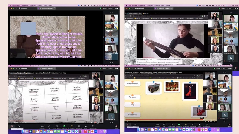Open Participants in bottom-right Zoom toolbar
Screen dimensions: 239x134
157,125
